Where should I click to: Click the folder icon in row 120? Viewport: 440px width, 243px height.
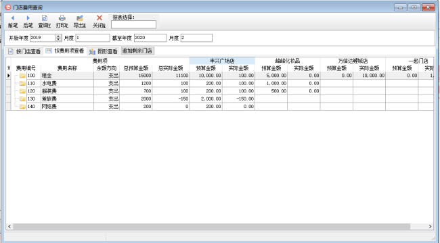[x=22, y=91]
